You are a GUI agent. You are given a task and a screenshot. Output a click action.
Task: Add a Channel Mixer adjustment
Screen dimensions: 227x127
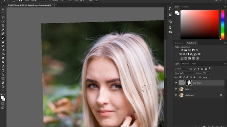[195, 54]
